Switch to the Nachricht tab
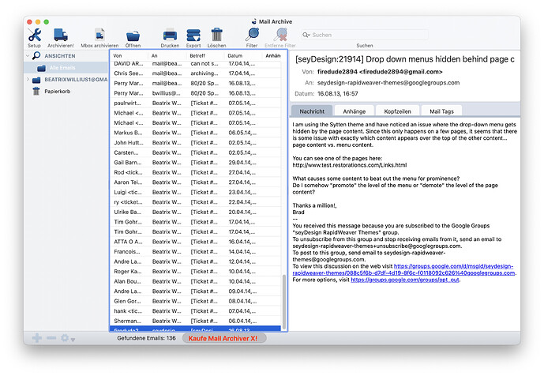 pos(312,111)
